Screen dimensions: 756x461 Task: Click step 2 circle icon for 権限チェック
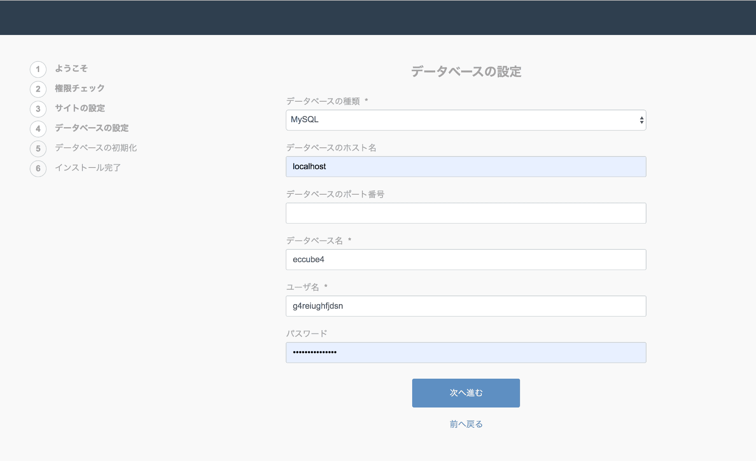click(38, 89)
